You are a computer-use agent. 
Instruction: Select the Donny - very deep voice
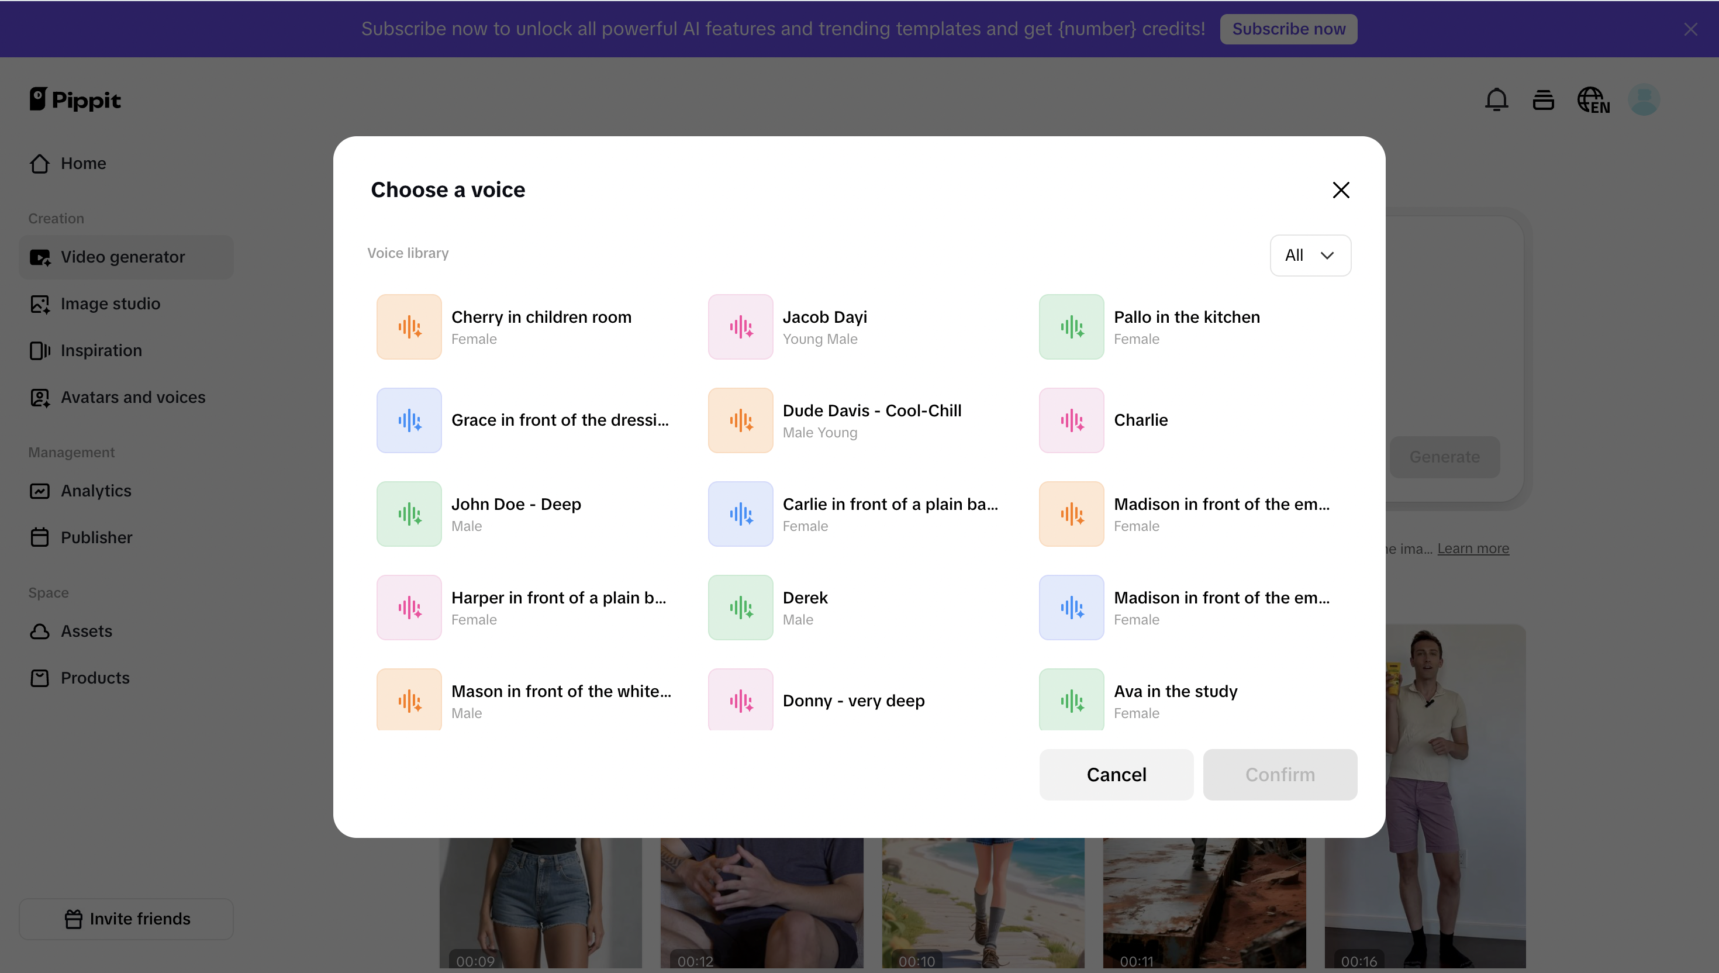coord(853,701)
